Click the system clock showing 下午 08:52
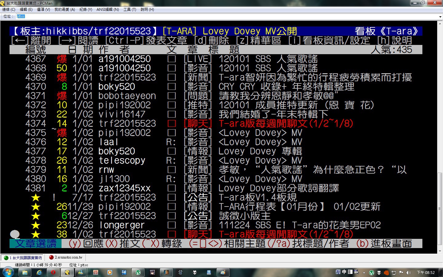The height and width of the screenshot is (277, 443). point(426,273)
